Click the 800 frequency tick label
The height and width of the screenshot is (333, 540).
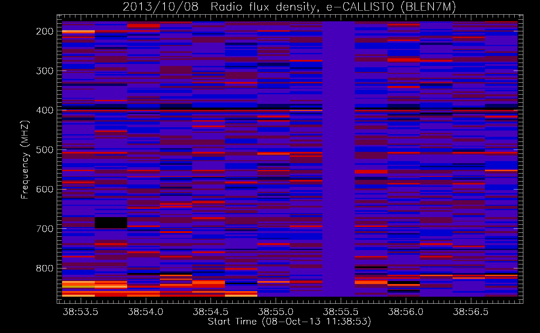[45, 268]
